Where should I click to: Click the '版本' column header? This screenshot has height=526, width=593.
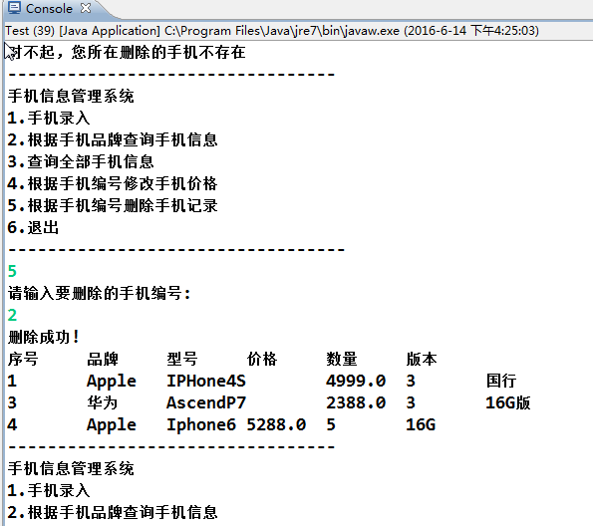click(422, 359)
